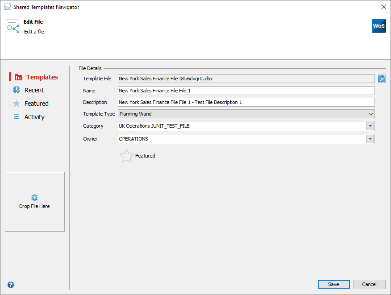Click the Activity list icon
Screen dimensions: 391x295
click(x=16, y=116)
